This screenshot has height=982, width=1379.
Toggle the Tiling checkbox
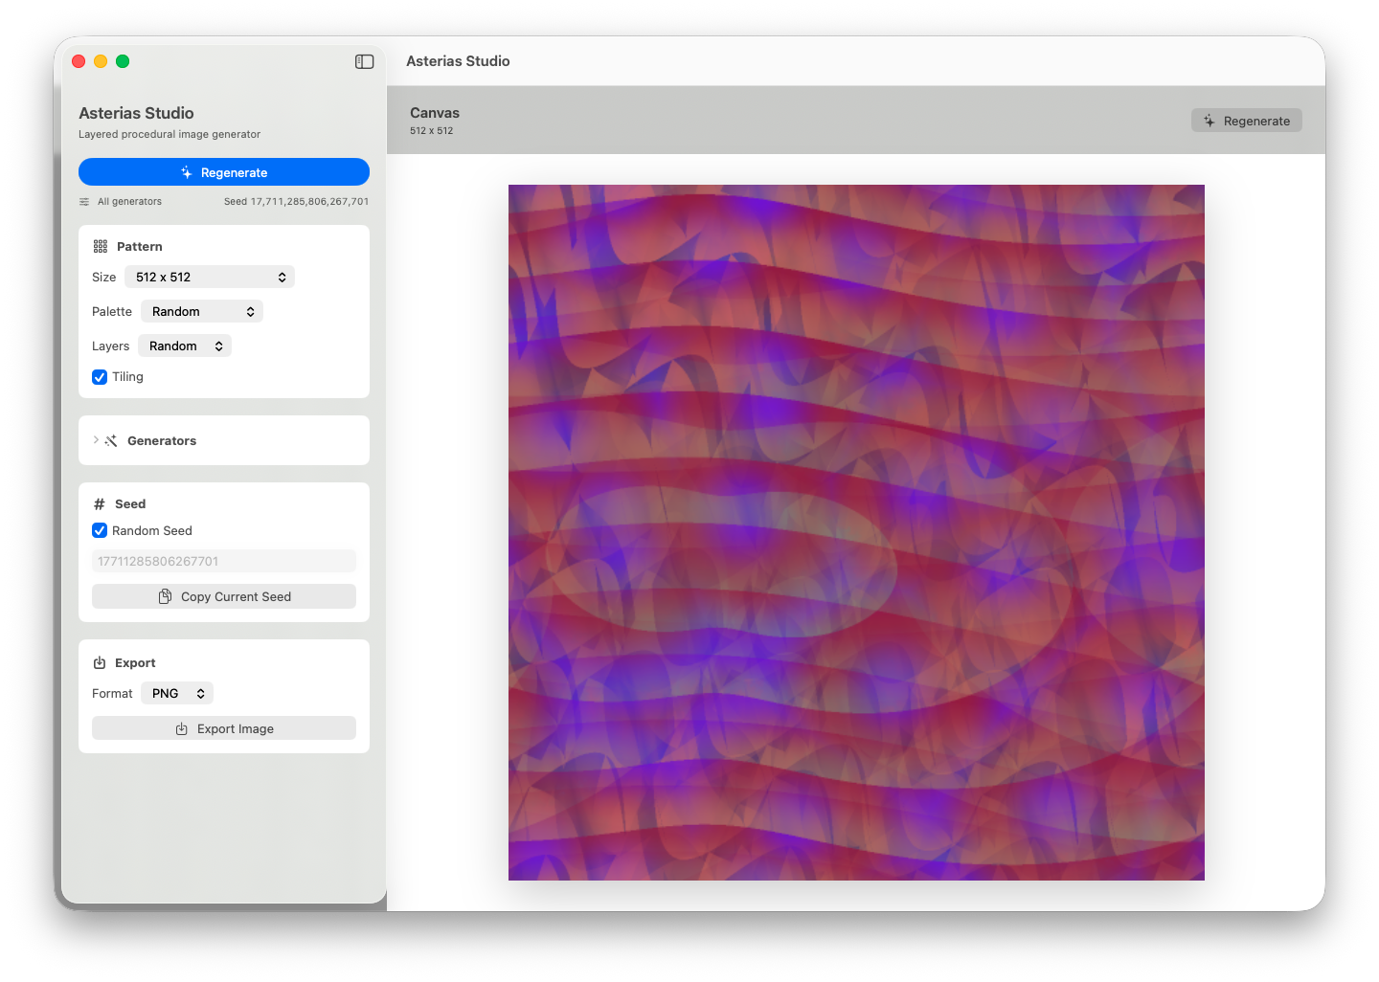(100, 377)
